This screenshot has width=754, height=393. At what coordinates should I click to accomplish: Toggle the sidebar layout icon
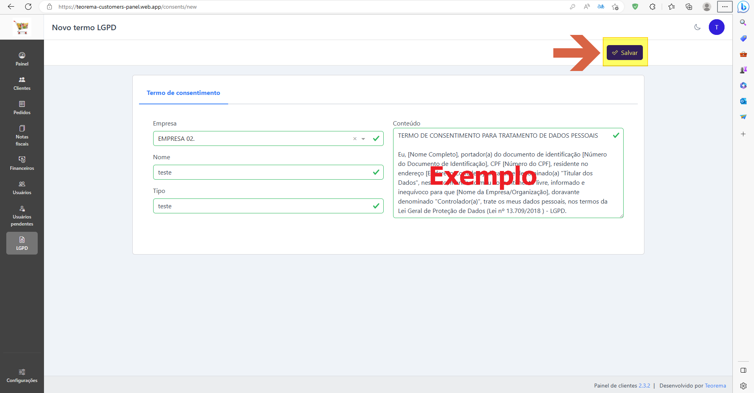(x=743, y=370)
